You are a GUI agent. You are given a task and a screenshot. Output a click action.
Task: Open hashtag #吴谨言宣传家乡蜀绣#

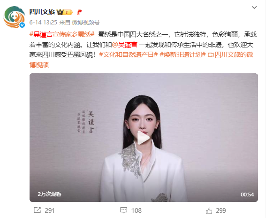pyautogui.click(x=62, y=34)
